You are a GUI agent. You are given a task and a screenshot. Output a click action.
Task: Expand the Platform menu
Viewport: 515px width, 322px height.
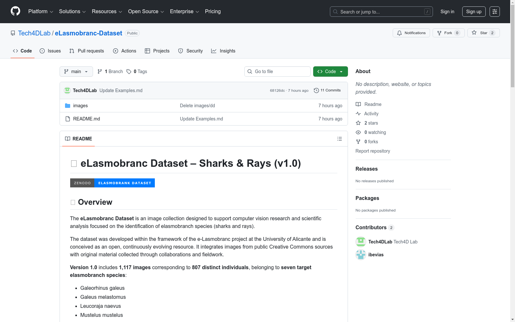41,12
